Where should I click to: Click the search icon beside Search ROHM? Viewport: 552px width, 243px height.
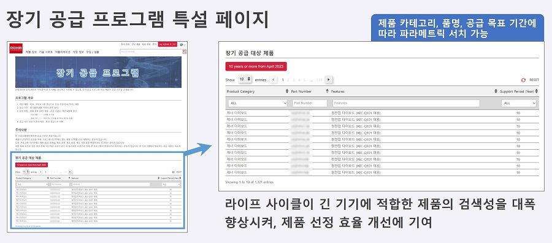[x=185, y=52]
